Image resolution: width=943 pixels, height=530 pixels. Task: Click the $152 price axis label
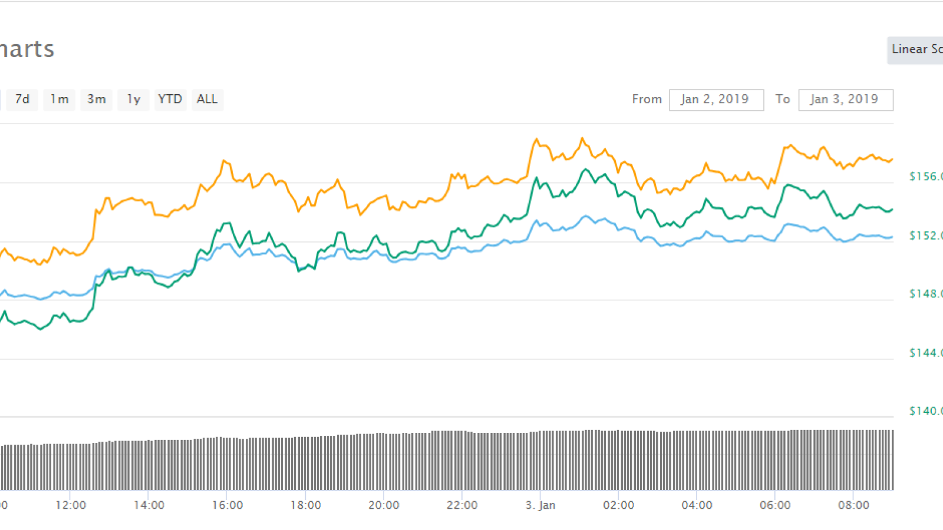pos(926,236)
